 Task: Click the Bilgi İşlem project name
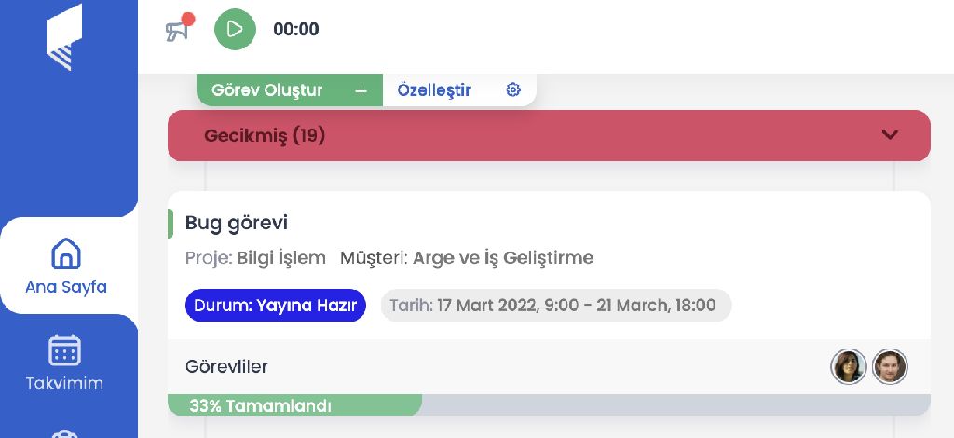click(x=281, y=257)
